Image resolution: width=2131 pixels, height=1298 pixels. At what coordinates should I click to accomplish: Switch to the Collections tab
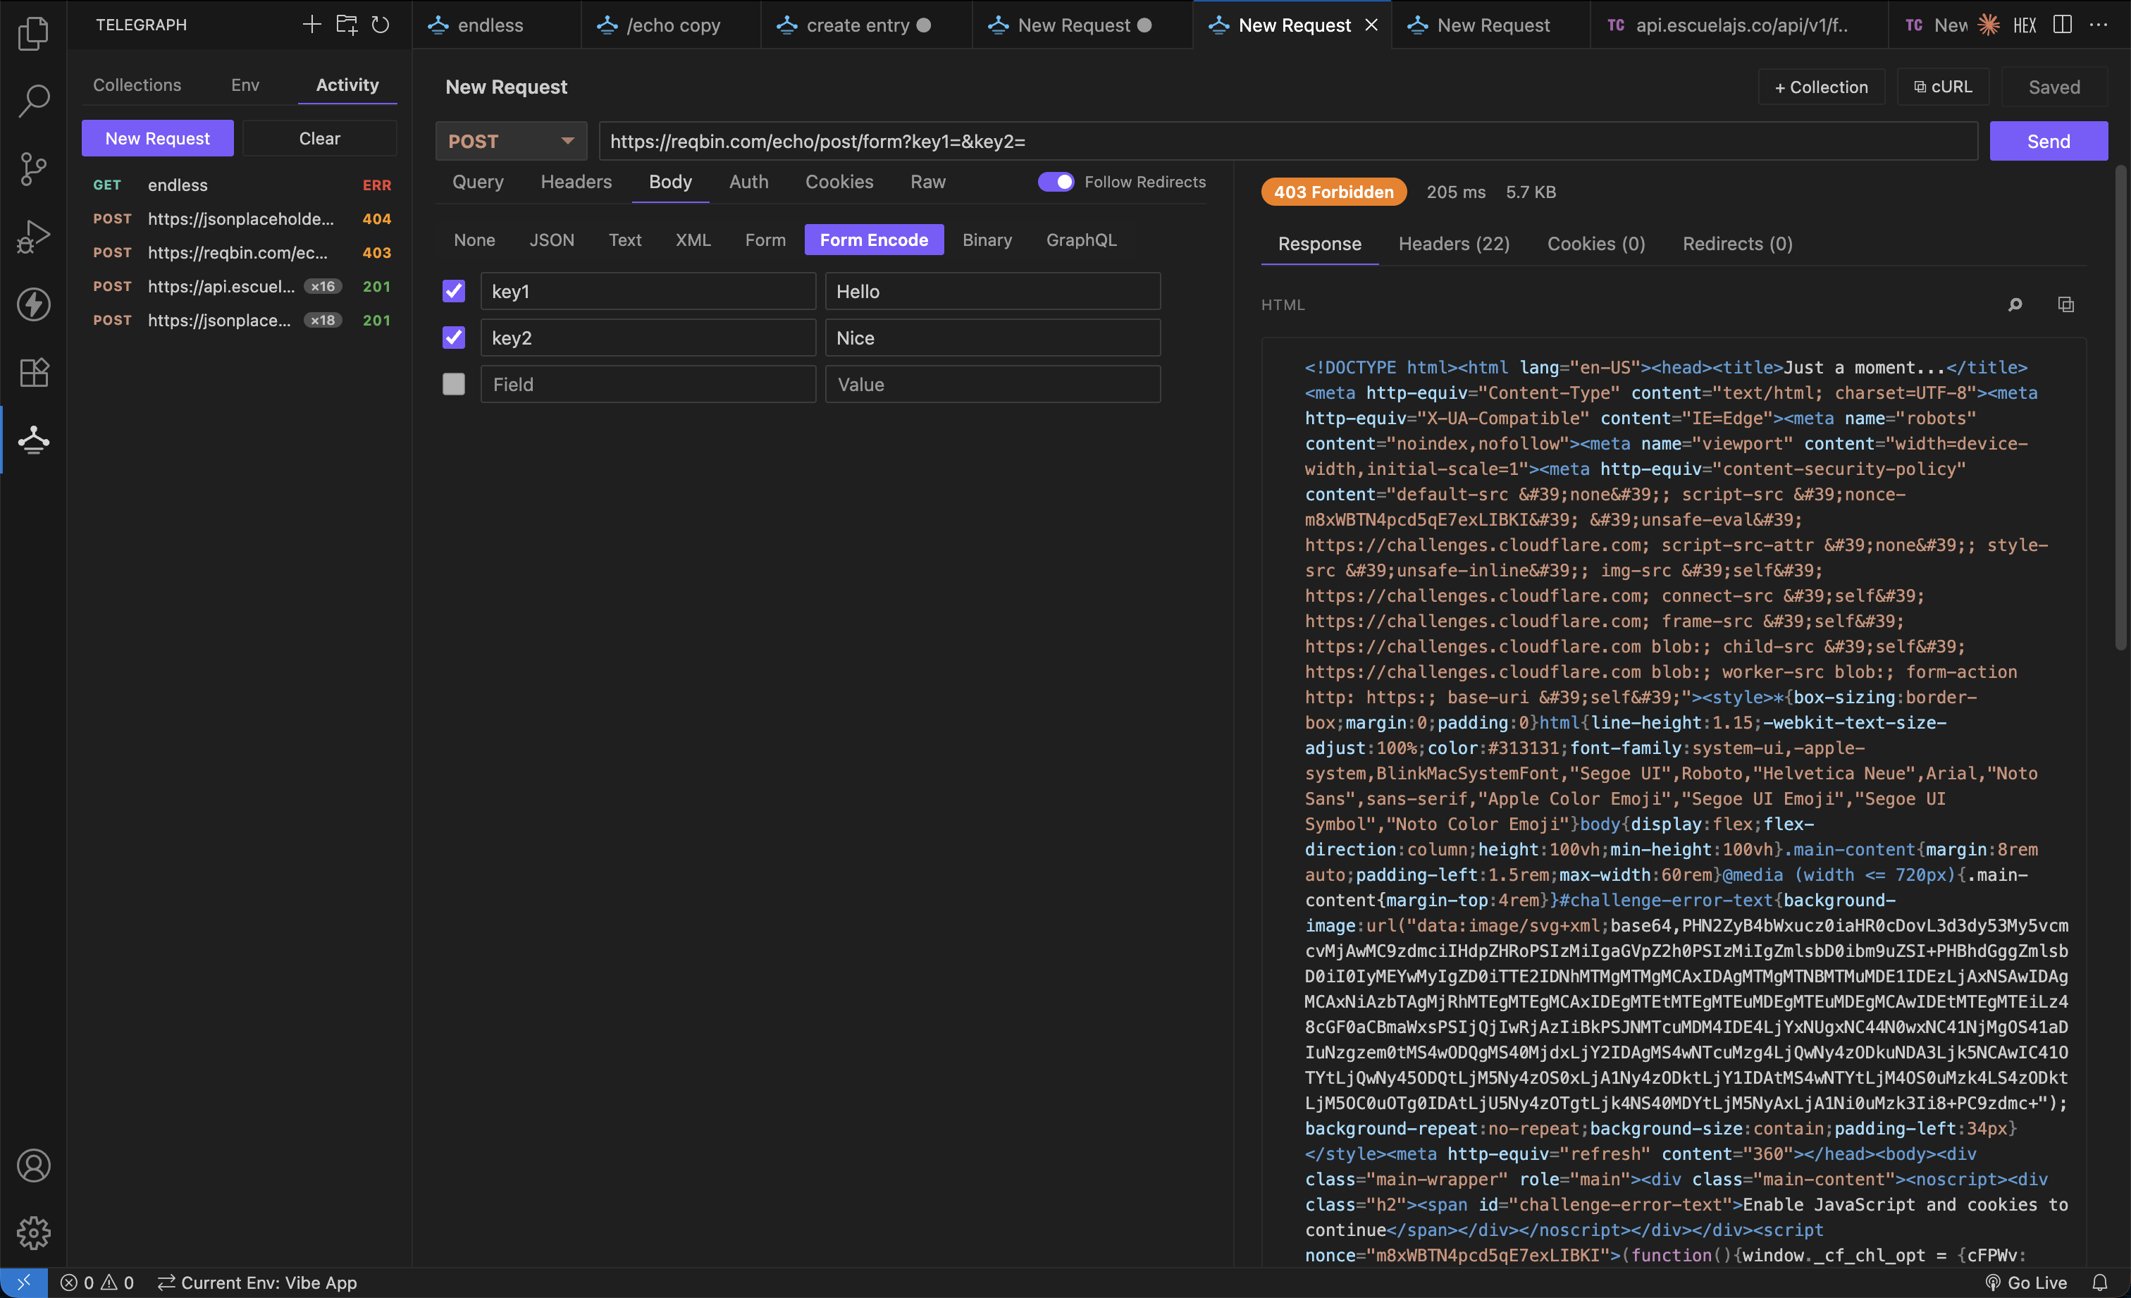click(137, 85)
